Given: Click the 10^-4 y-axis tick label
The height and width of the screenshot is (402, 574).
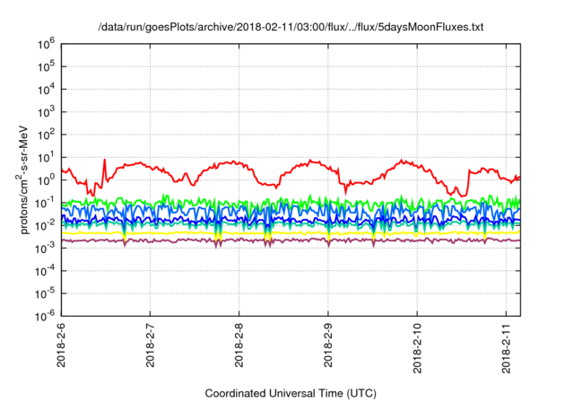Looking at the screenshot, I should [x=45, y=272].
